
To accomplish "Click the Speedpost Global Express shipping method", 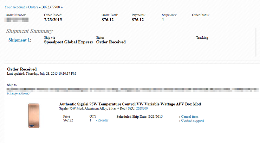I will click(x=69, y=42).
